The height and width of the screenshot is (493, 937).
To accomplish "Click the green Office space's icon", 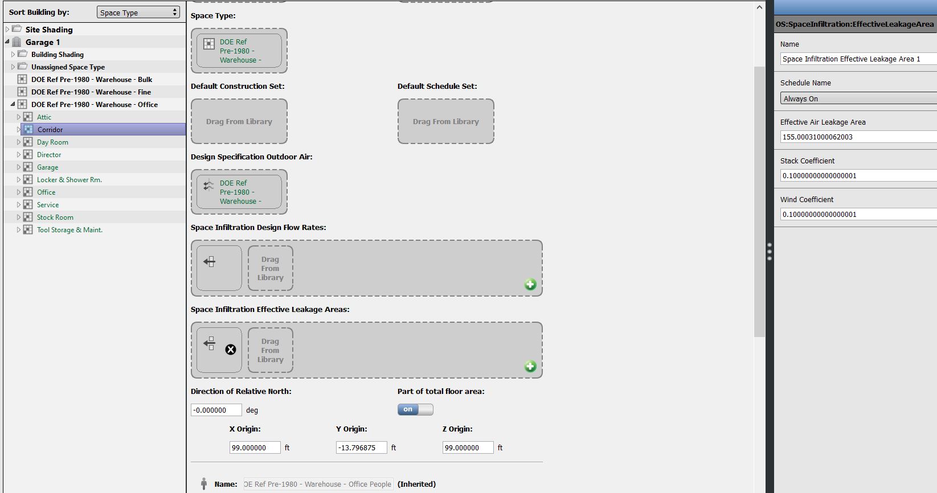I will pos(28,192).
